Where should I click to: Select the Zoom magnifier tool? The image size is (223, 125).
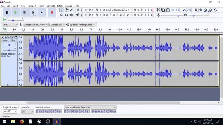click(x=62, y=15)
